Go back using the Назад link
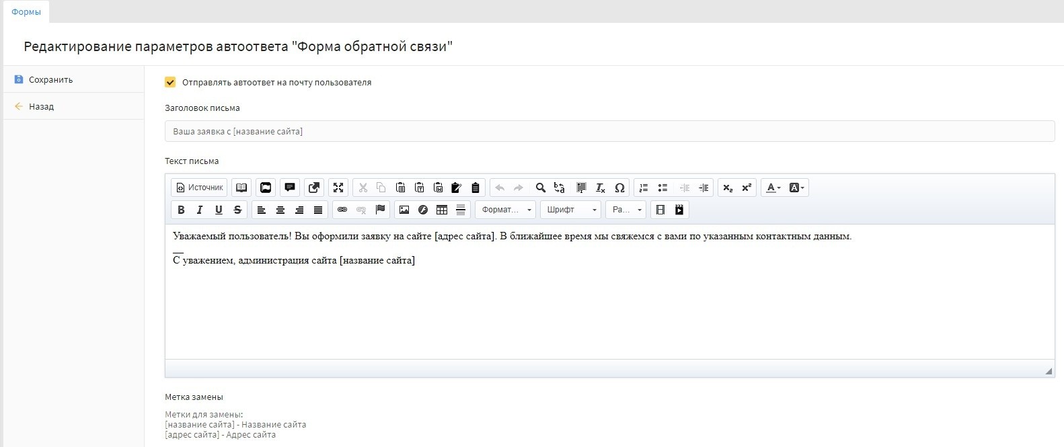The image size is (1064, 447). point(41,106)
